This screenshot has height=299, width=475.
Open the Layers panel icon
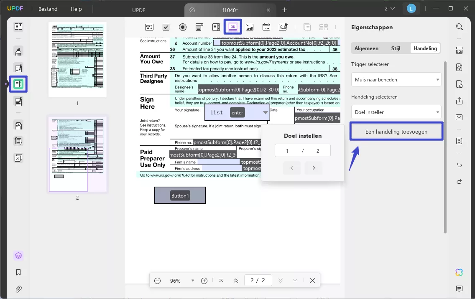(x=18, y=256)
